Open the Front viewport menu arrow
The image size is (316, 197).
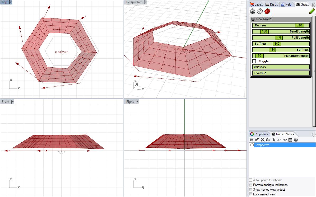[13, 102]
